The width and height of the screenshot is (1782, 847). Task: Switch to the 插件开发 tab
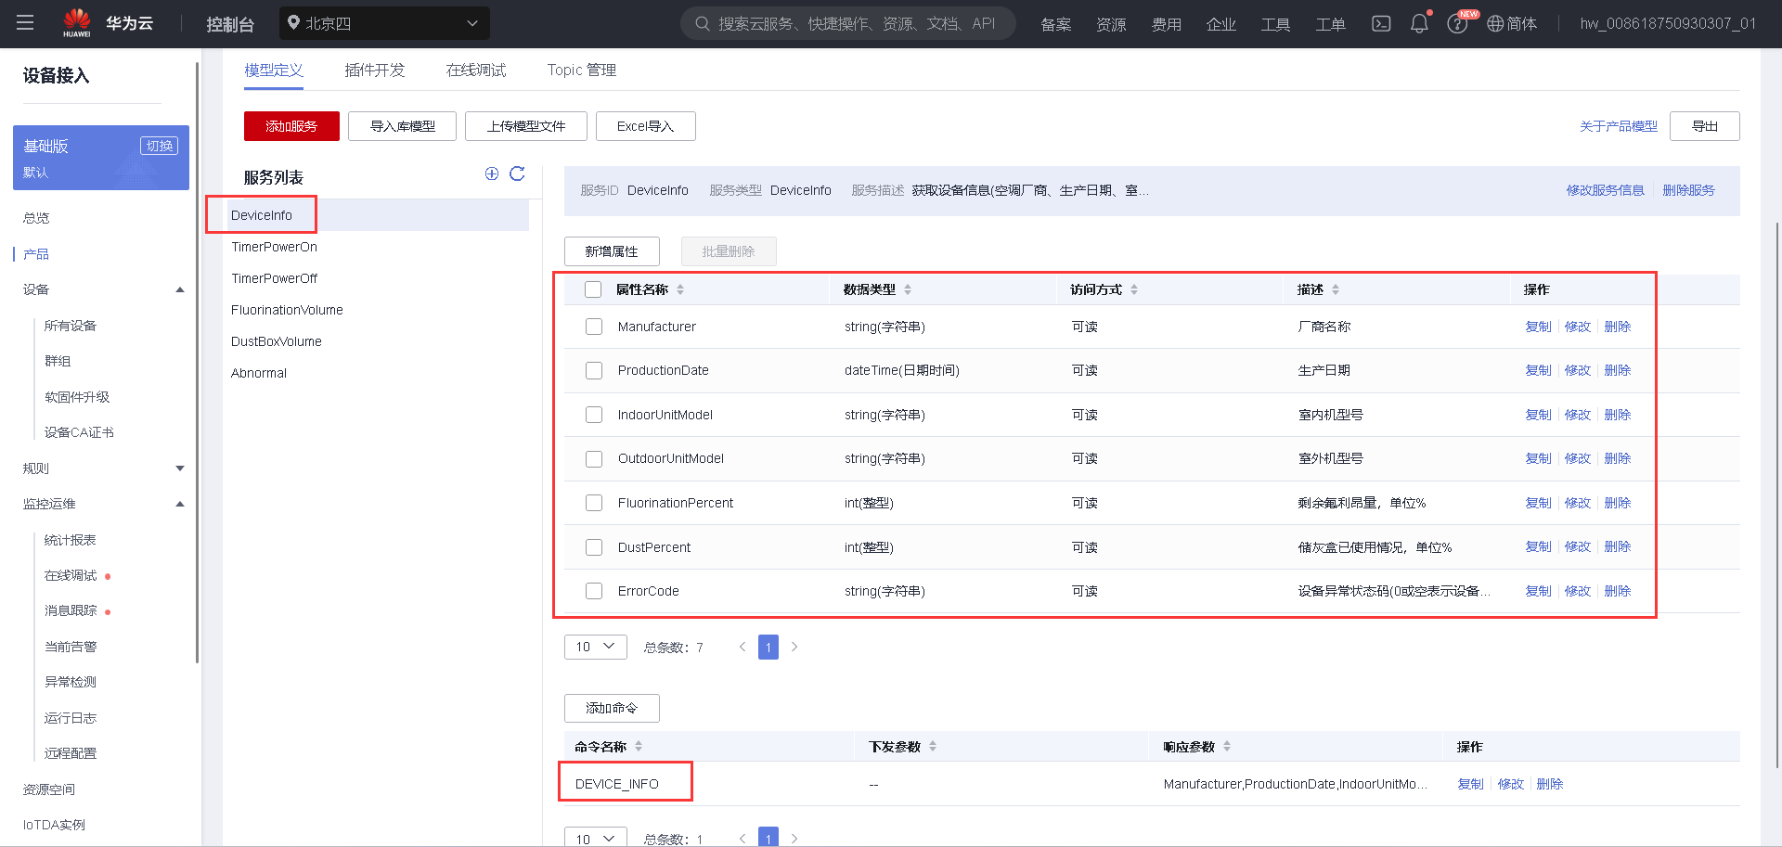[x=375, y=70]
